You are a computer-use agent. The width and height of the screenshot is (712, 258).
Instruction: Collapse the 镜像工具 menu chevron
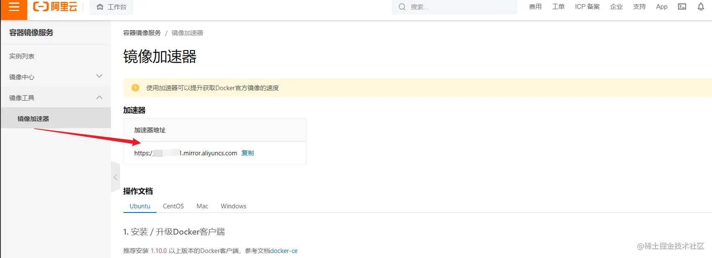click(99, 97)
